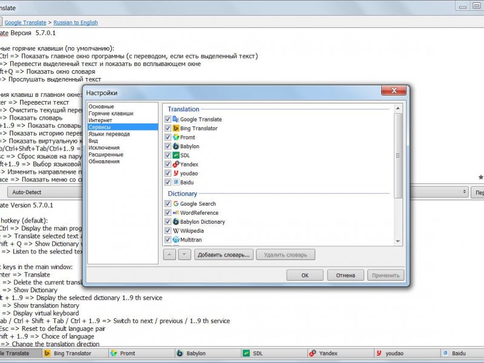Screen dimensions: 484x363
Task: Click the Wikipedia icon in Dictionary list
Action: 176,231
